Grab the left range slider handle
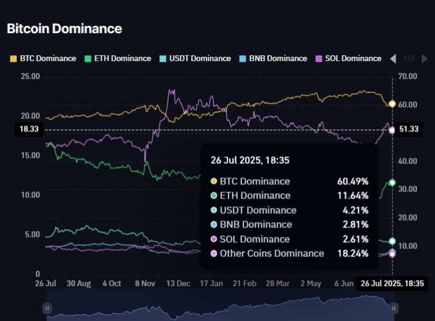The height and width of the screenshot is (321, 435). point(47,308)
